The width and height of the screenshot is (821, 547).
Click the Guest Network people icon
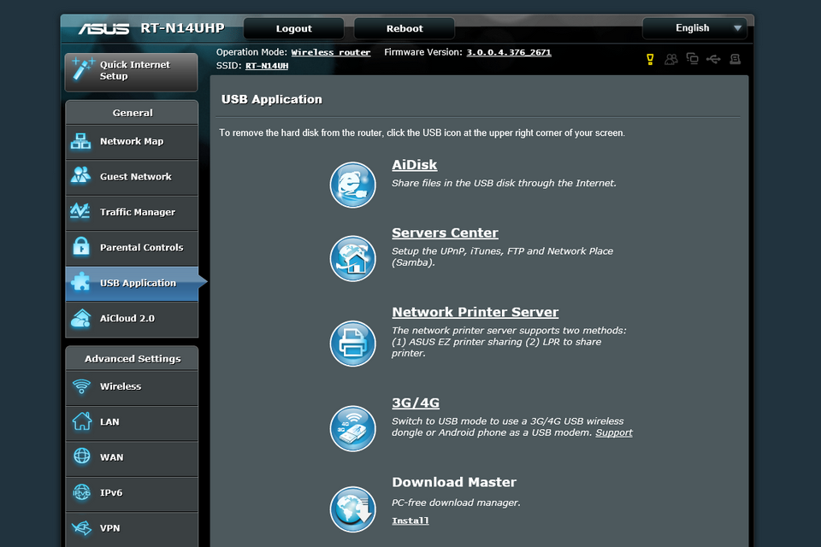point(80,175)
